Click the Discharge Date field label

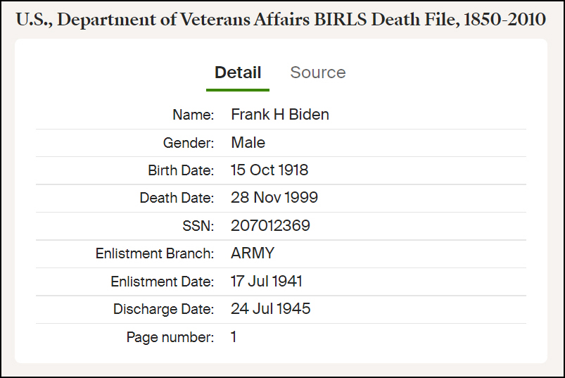163,309
